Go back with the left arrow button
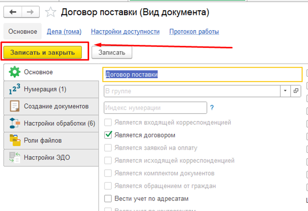 pyautogui.click(x=13, y=12)
